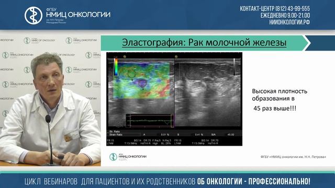This screenshot has width=335, height=188.
Task: Click the КОНТАКТ-ЦЕНТР (812) 43-99-555 phone line
Action: click(x=275, y=8)
